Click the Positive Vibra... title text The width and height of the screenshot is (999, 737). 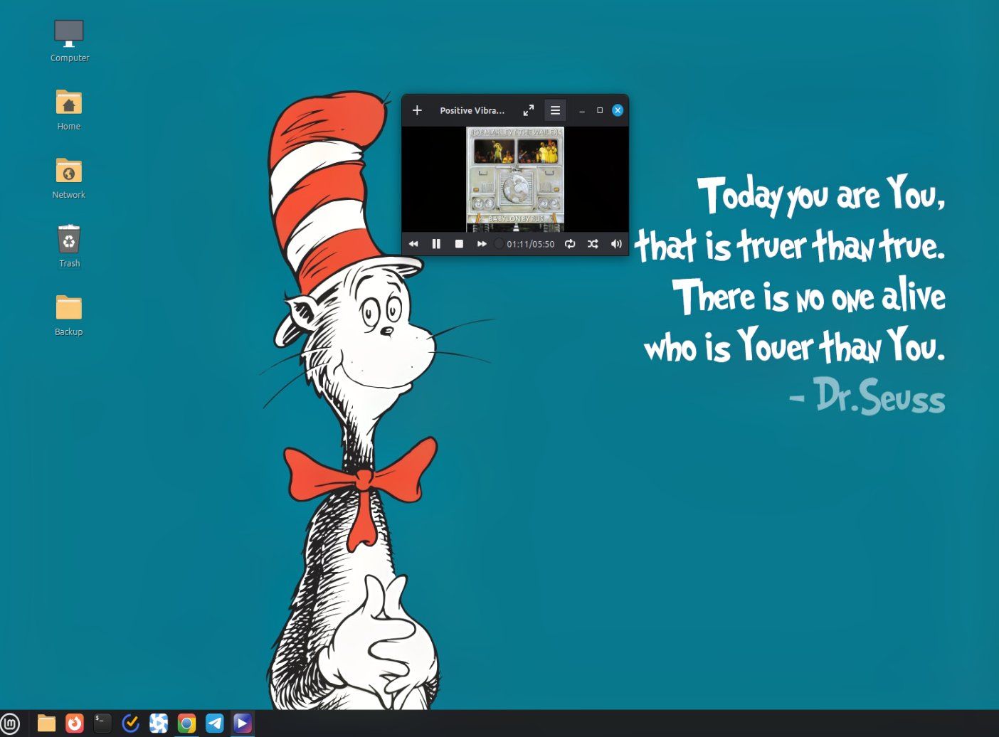tap(472, 110)
